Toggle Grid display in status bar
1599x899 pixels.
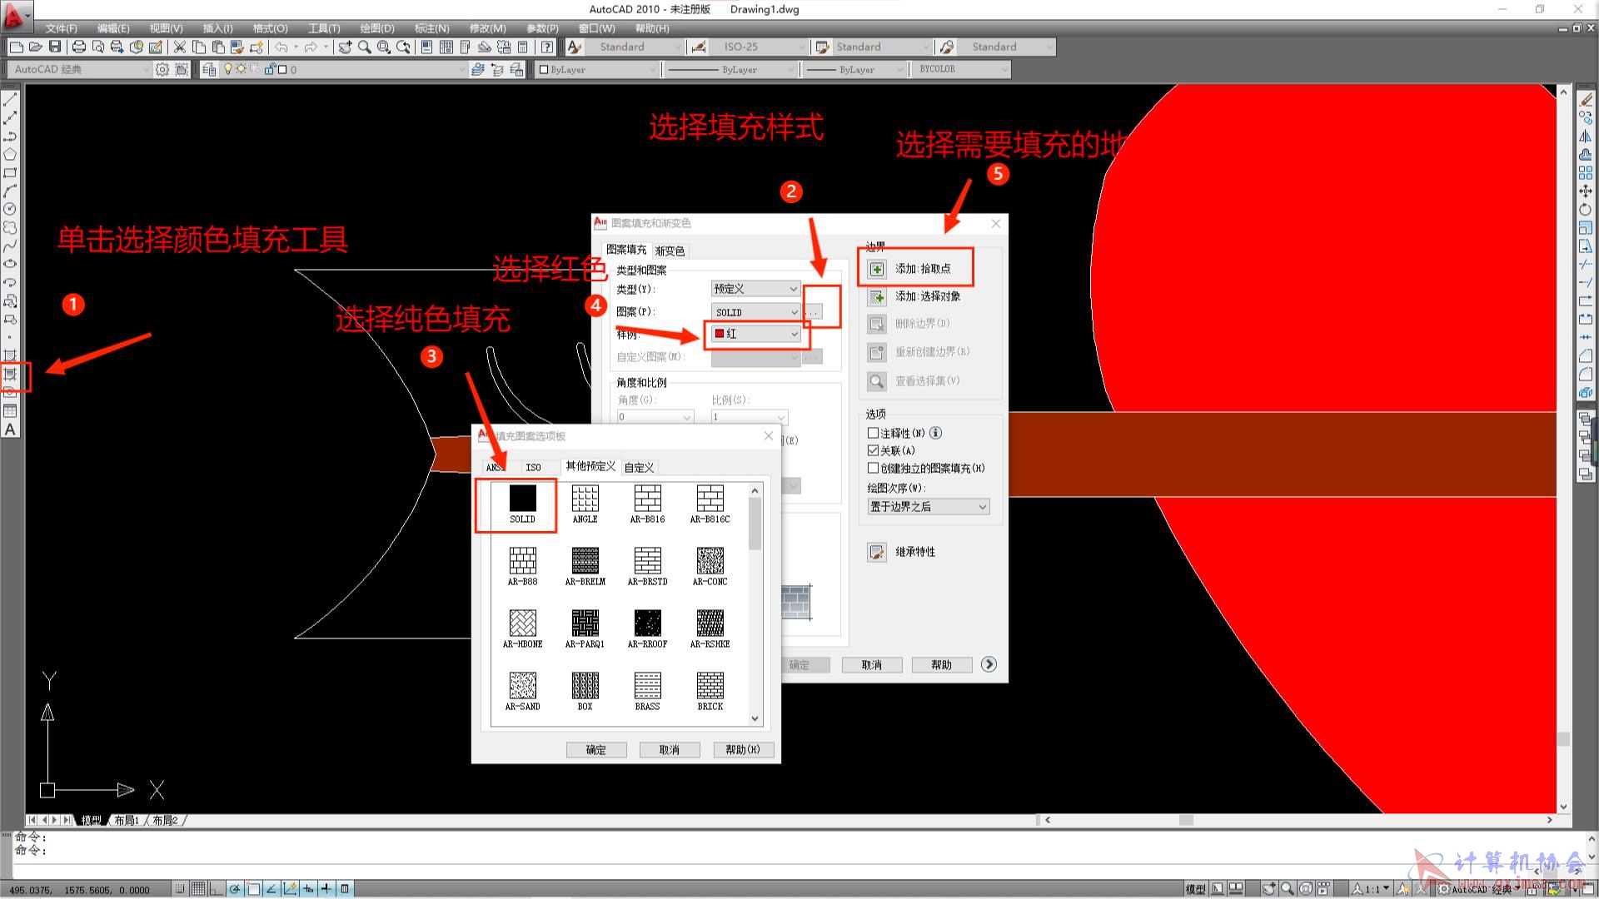[x=197, y=889]
